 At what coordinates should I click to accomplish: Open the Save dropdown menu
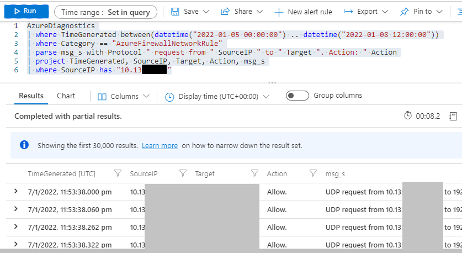190,12
